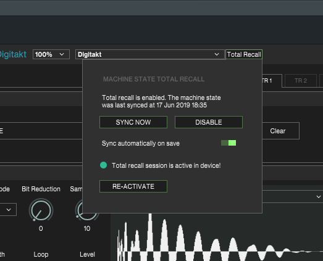Switch to the TR 2 tab
Image resolution: width=323 pixels, height=261 pixels.
point(301,81)
